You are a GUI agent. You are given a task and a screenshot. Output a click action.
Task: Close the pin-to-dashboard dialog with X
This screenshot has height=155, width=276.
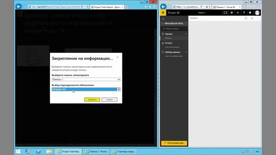point(117,57)
